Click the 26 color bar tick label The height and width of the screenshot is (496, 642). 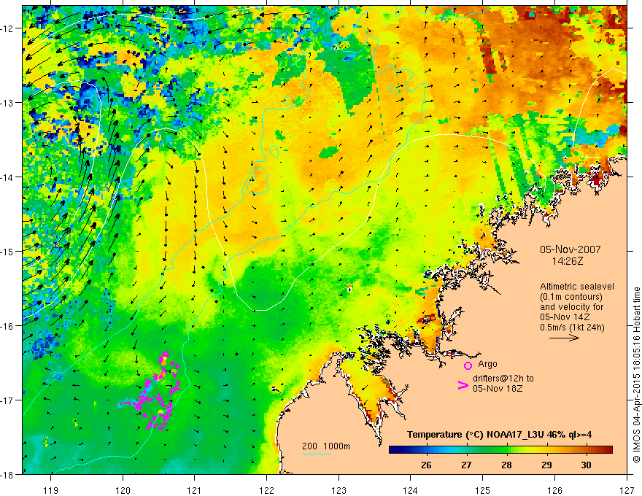pos(426,465)
